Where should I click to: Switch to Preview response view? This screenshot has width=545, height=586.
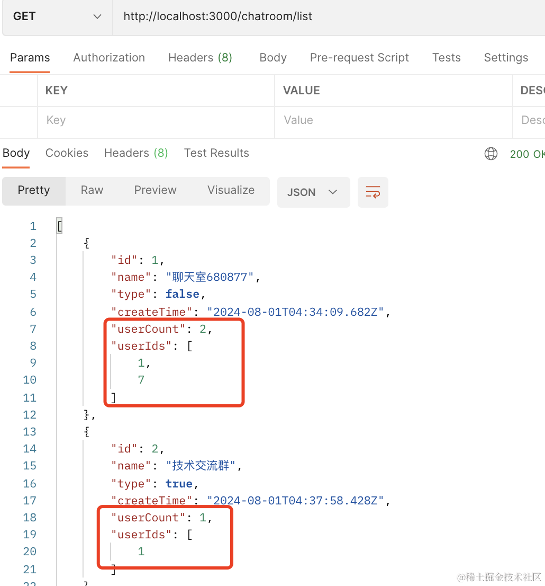155,190
